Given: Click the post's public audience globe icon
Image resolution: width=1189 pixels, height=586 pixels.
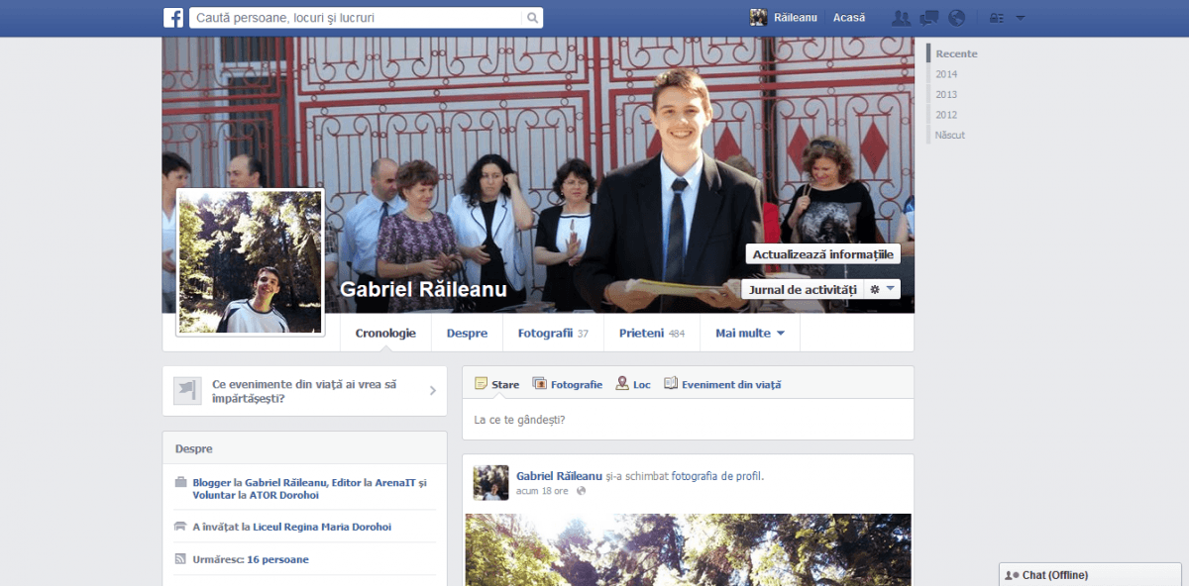Looking at the screenshot, I should 582,491.
